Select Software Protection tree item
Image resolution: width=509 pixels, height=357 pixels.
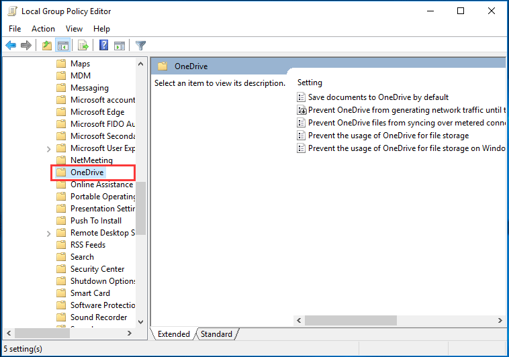tap(103, 305)
